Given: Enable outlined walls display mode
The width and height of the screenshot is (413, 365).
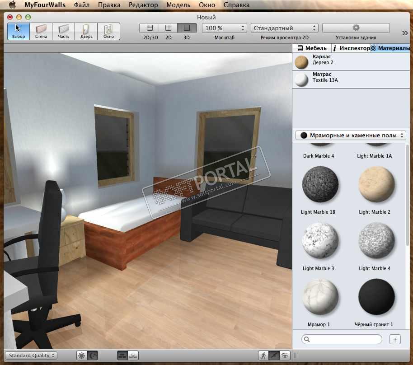Looking at the screenshot, I should [x=133, y=356].
